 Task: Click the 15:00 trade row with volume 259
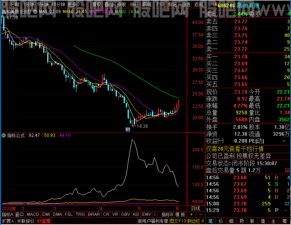pos(248,204)
